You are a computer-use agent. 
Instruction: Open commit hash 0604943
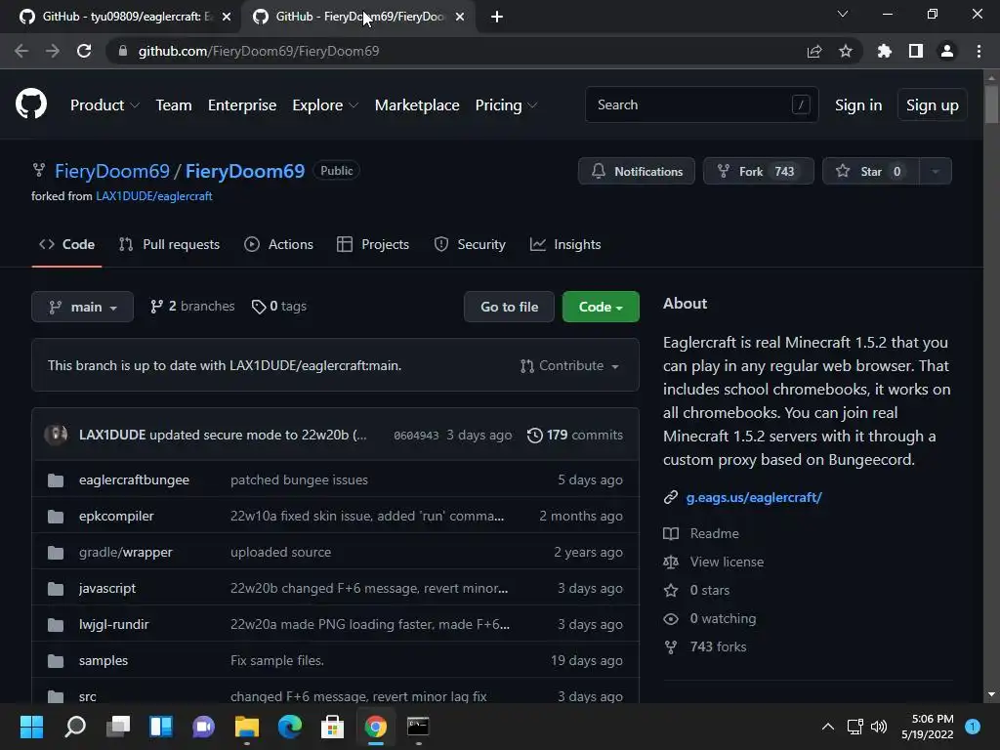416,436
